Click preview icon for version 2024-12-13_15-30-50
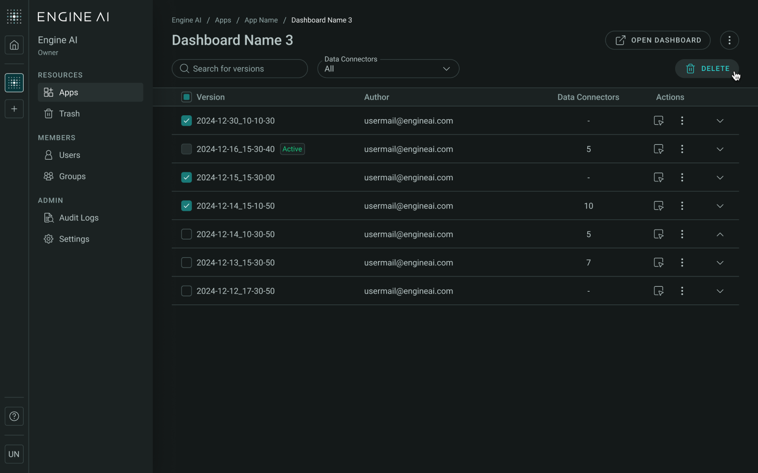The width and height of the screenshot is (758, 473). pos(658,263)
